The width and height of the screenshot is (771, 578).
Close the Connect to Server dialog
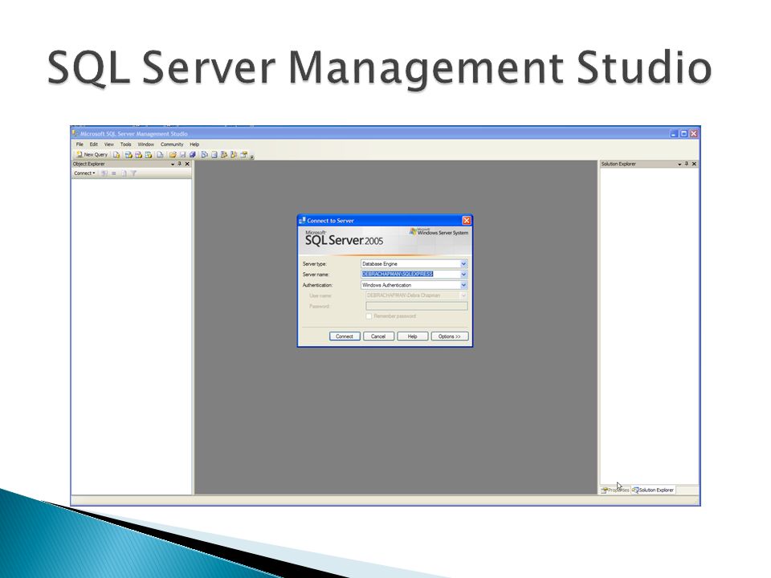(466, 220)
